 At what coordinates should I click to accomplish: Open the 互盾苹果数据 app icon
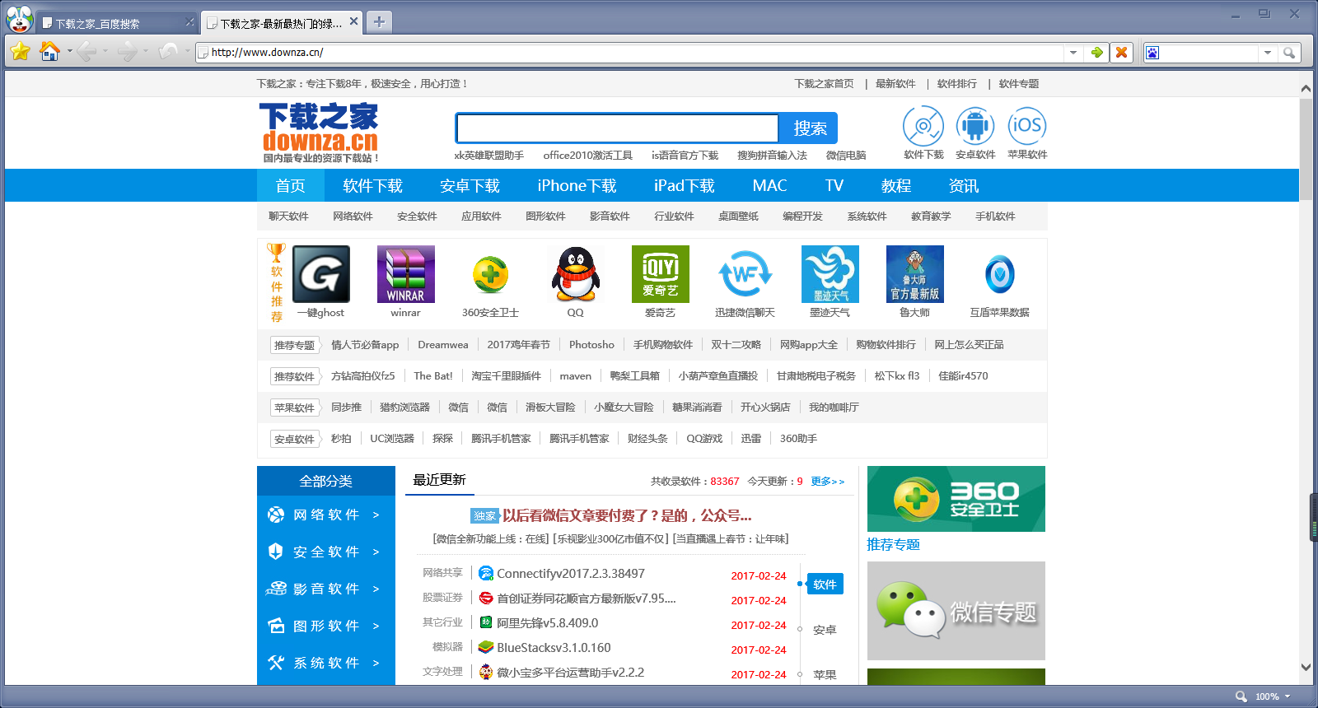[x=1000, y=274]
